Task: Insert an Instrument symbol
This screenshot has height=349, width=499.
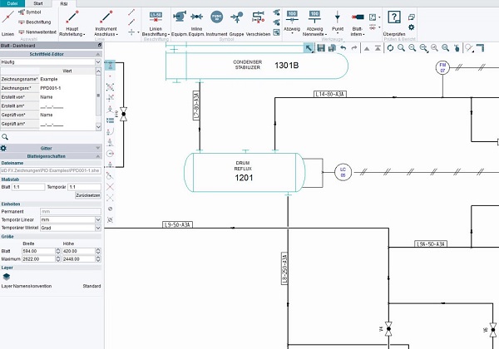Action: click(x=217, y=23)
